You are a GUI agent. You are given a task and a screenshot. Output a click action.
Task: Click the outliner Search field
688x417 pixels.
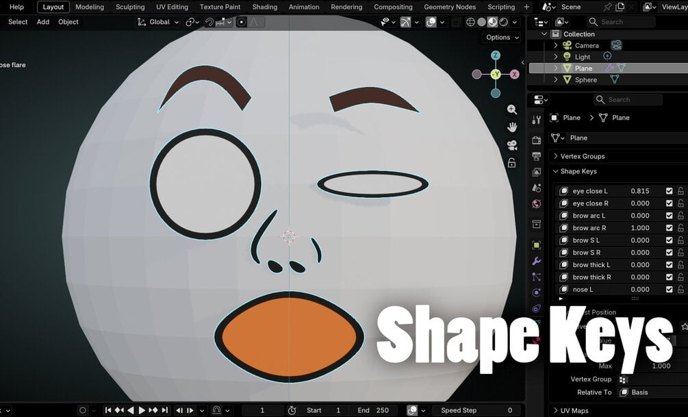[620, 22]
